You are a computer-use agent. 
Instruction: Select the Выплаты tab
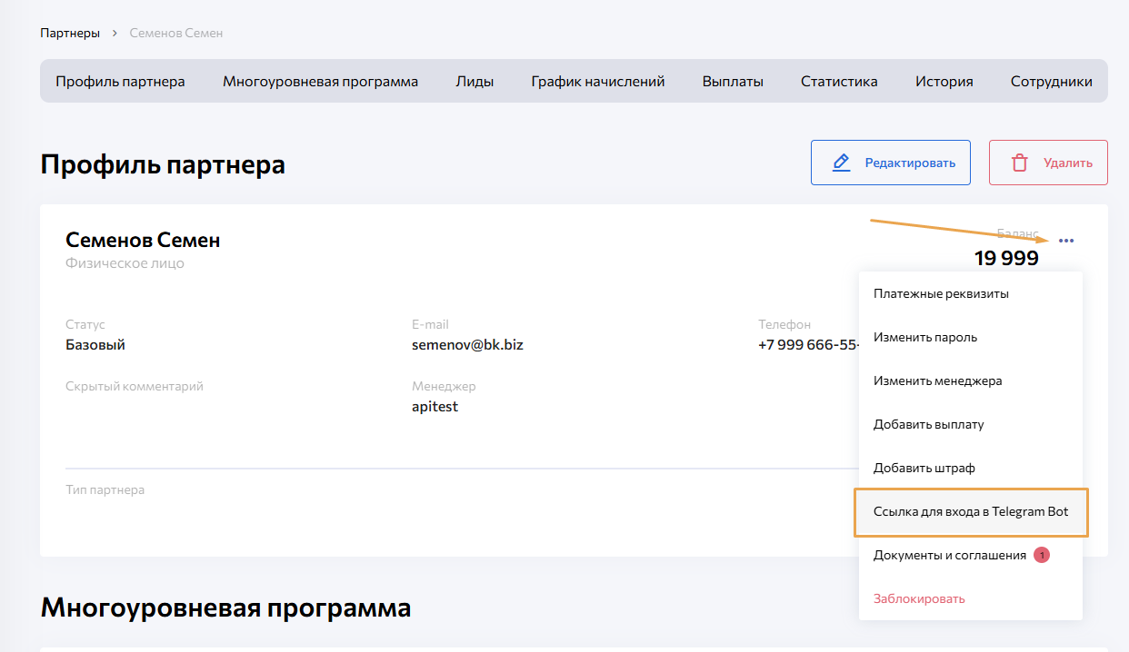click(x=733, y=81)
